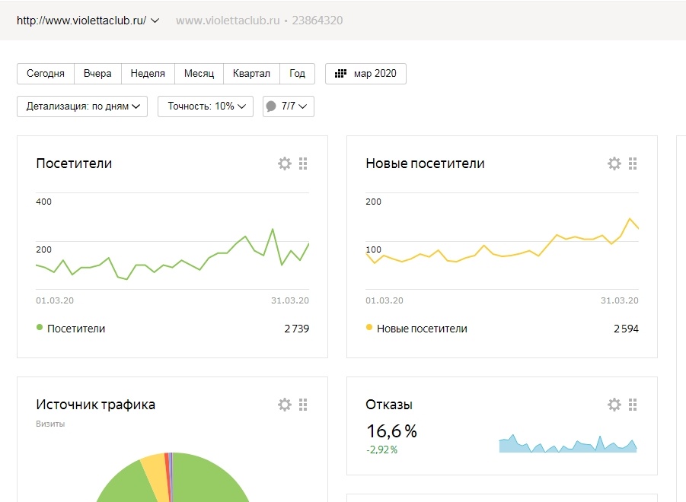The image size is (686, 502).
Task: Open settings gear on Новые посетители widget
Action: coord(614,164)
